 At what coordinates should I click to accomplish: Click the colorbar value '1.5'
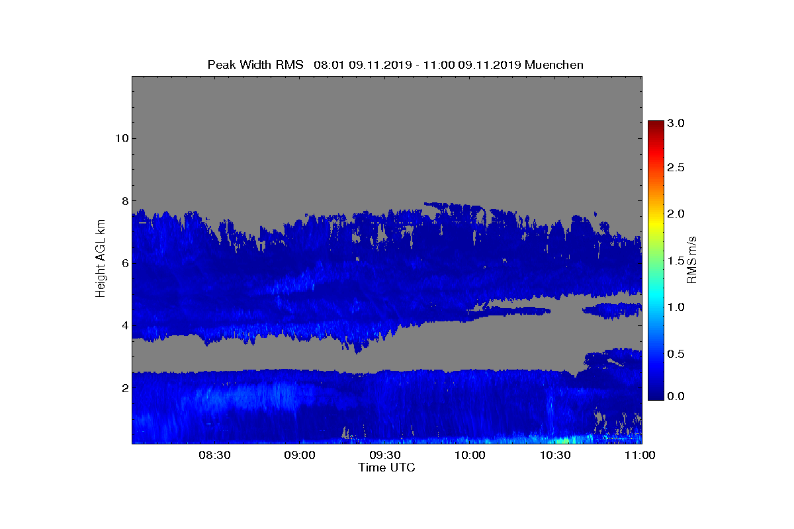tap(676, 261)
